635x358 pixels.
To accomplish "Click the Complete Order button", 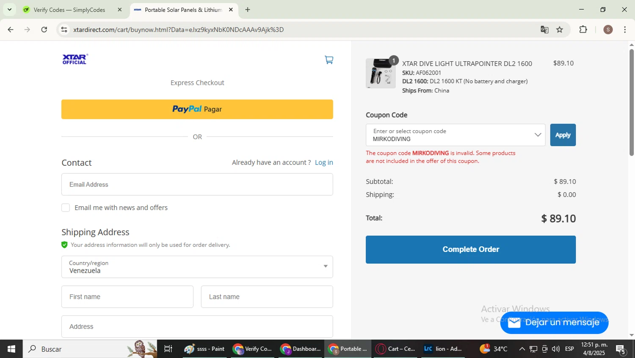I will click(471, 249).
